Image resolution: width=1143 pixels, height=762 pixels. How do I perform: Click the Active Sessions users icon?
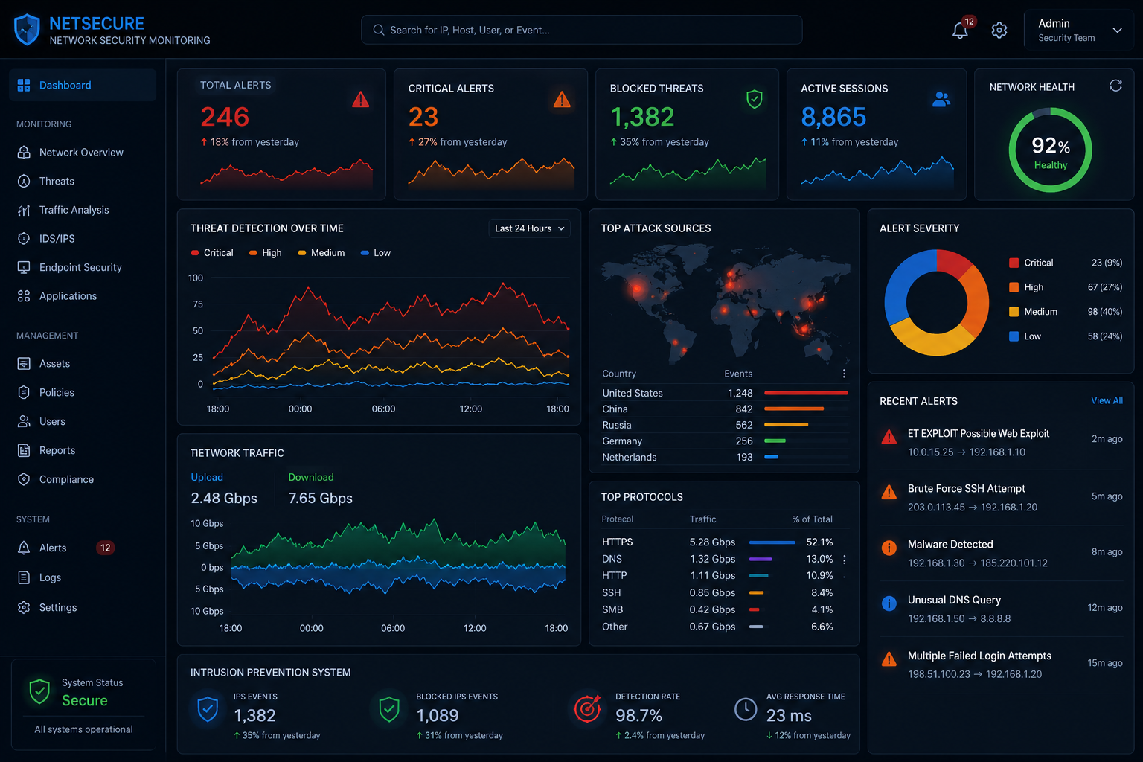[x=941, y=99]
